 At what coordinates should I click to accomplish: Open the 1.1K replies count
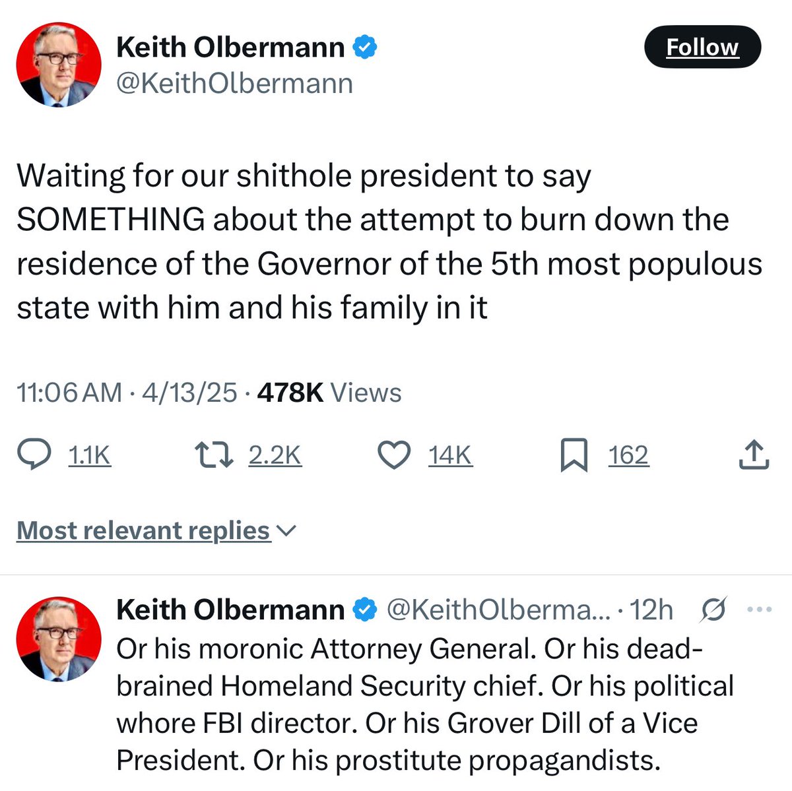tap(90, 455)
